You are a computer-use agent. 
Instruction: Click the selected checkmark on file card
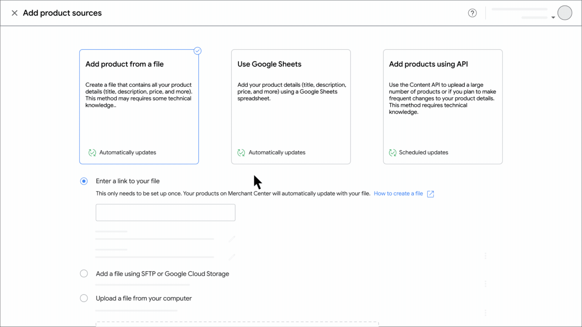[x=198, y=51]
